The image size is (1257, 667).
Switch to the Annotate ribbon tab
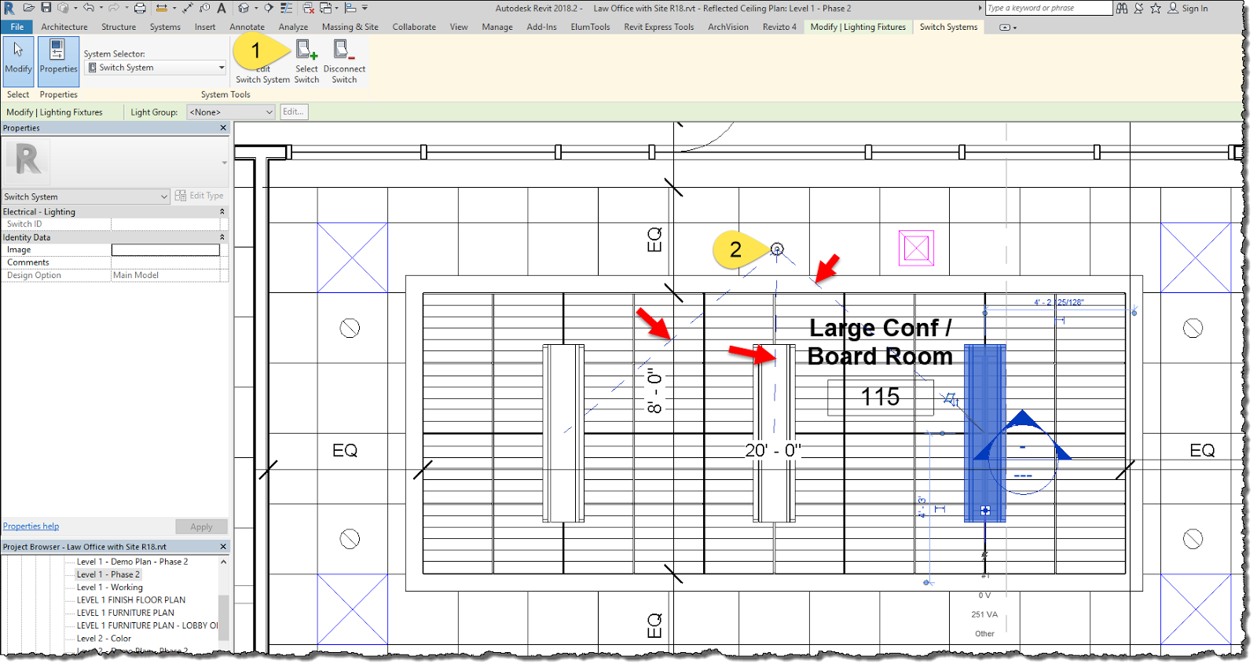tap(247, 27)
